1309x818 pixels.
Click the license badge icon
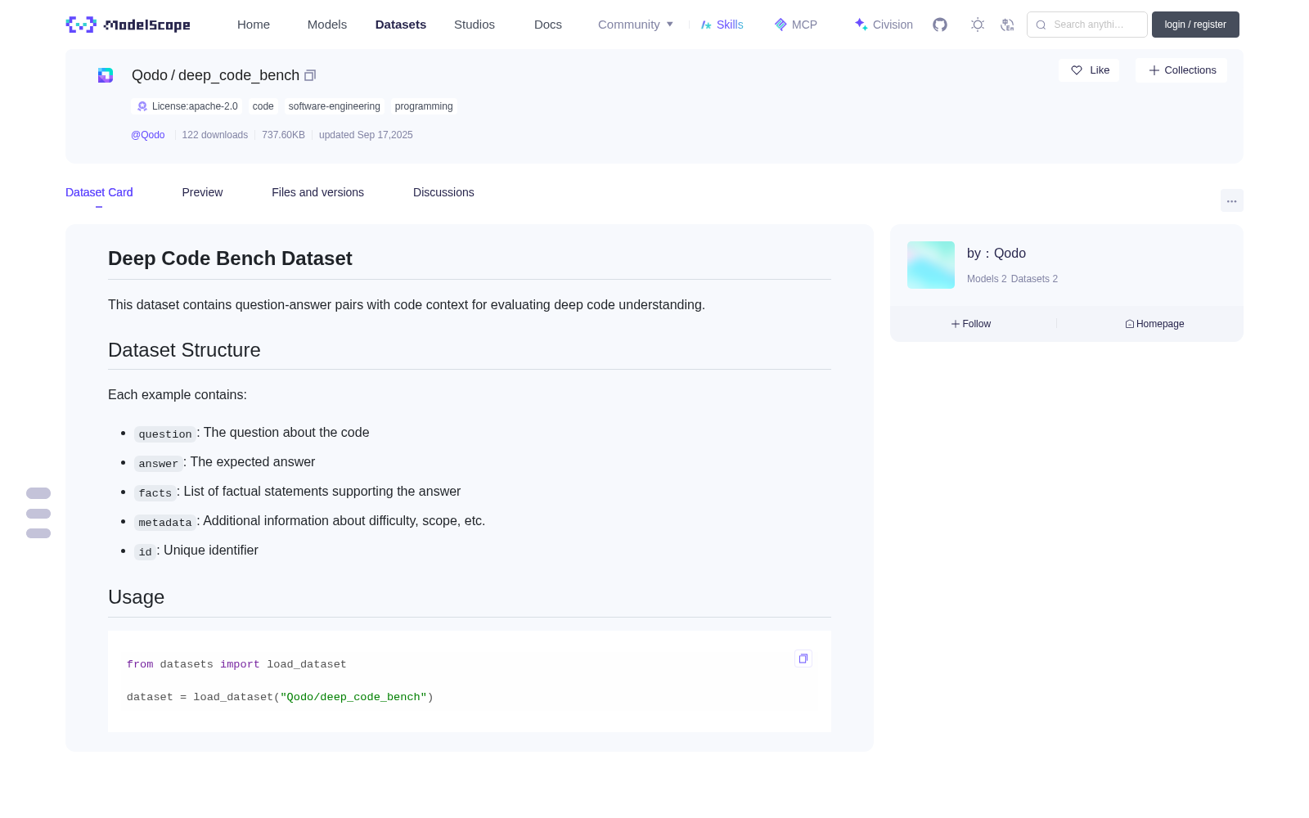pyautogui.click(x=142, y=106)
